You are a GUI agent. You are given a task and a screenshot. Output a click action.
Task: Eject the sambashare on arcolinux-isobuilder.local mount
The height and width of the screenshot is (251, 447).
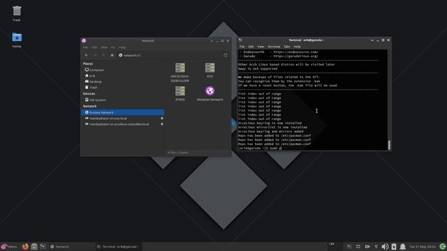[162, 124]
